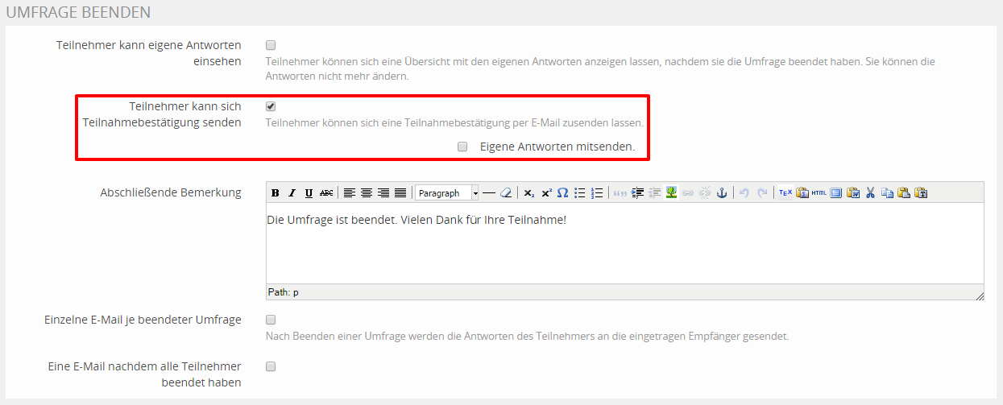Apply strikethrough formatting
Screen dimensions: 1003x405
coord(325,193)
